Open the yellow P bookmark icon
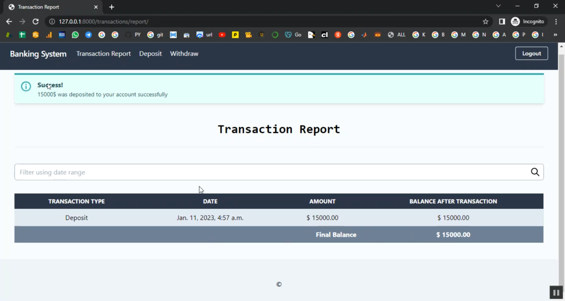 click(x=235, y=35)
